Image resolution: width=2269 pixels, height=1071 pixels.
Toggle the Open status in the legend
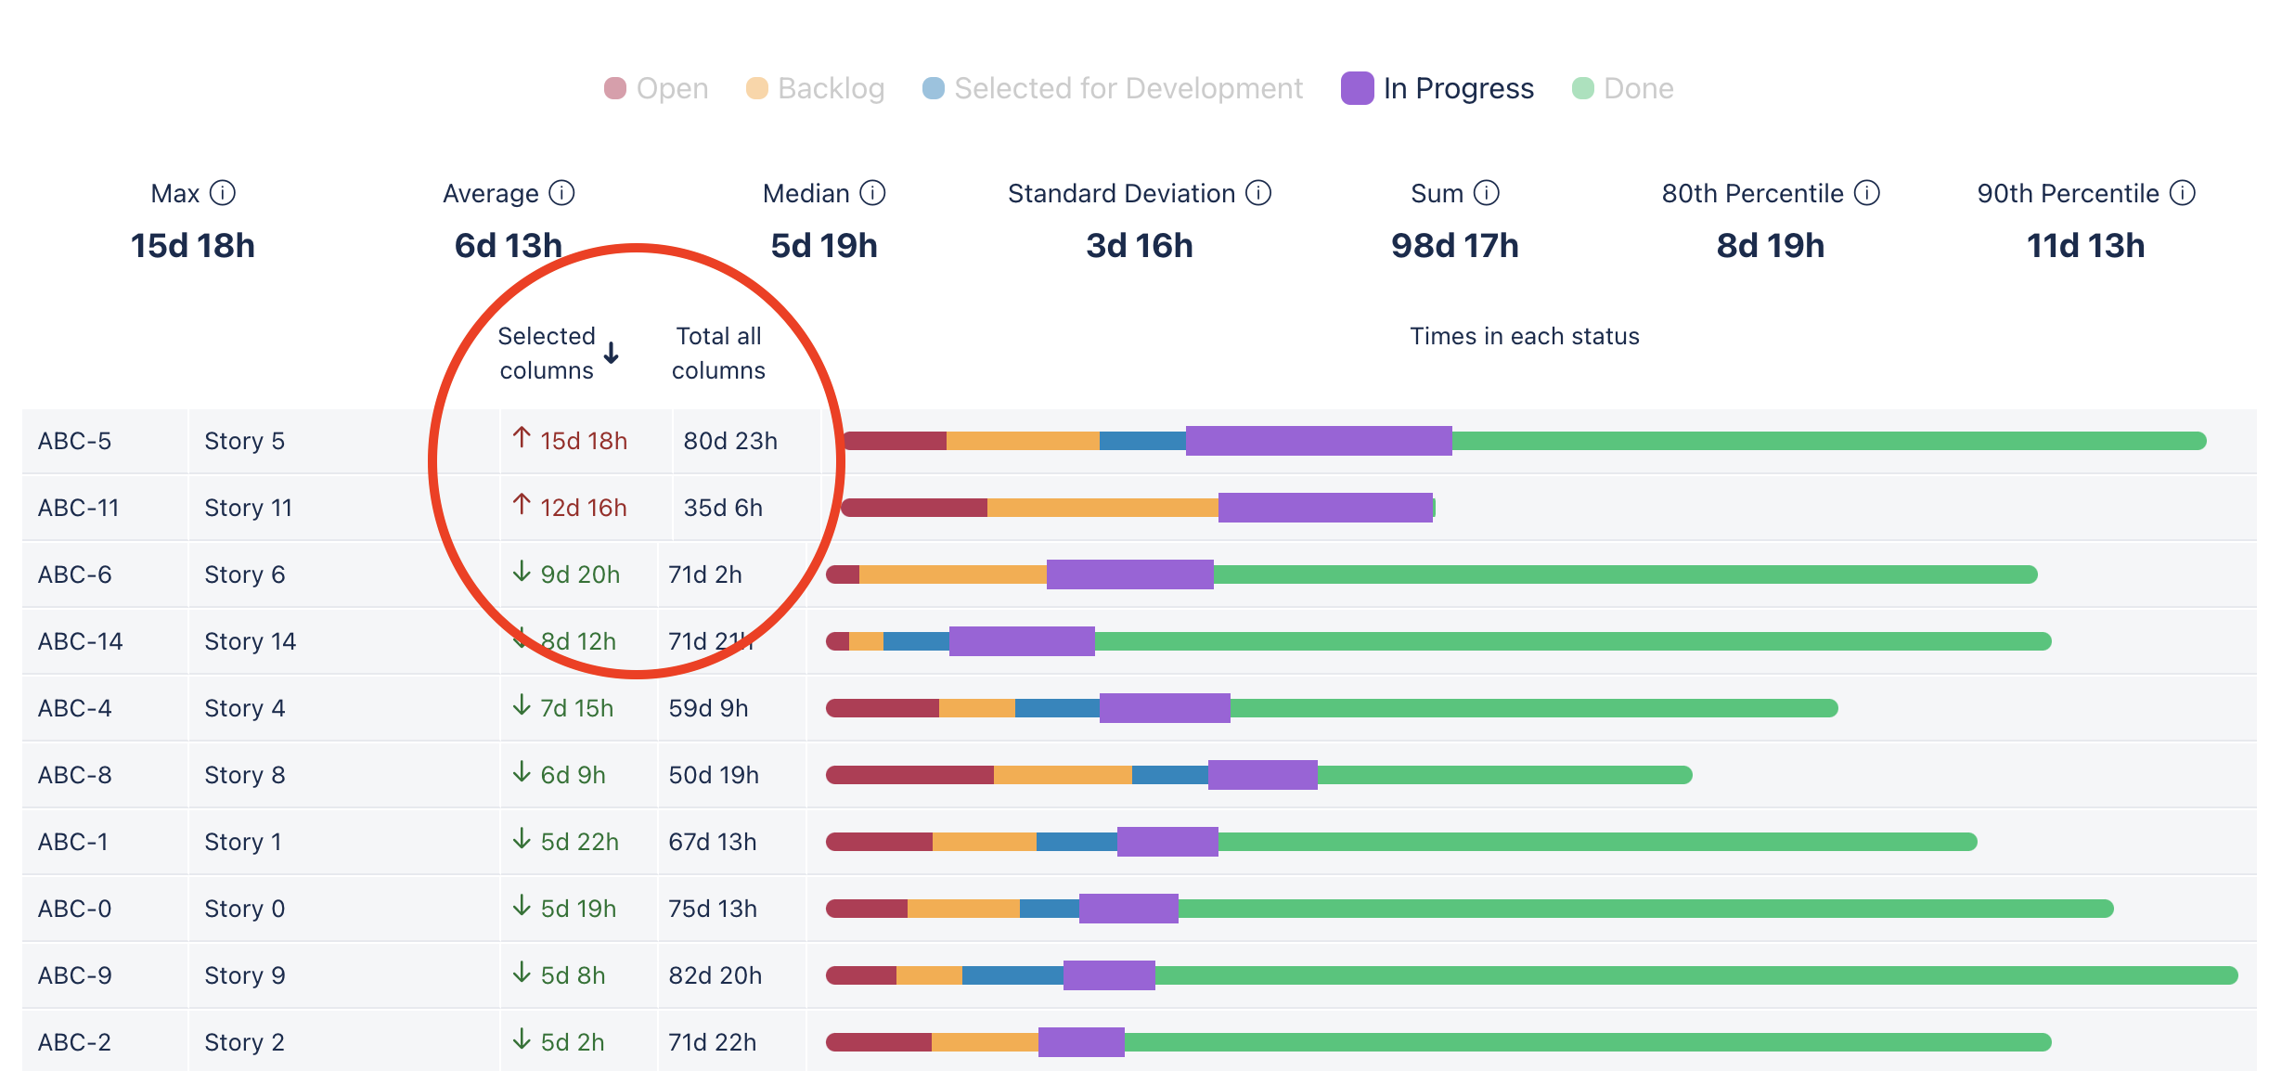(x=656, y=88)
